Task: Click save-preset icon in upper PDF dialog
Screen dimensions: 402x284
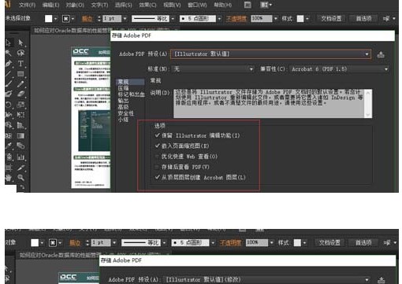Action: (x=381, y=54)
